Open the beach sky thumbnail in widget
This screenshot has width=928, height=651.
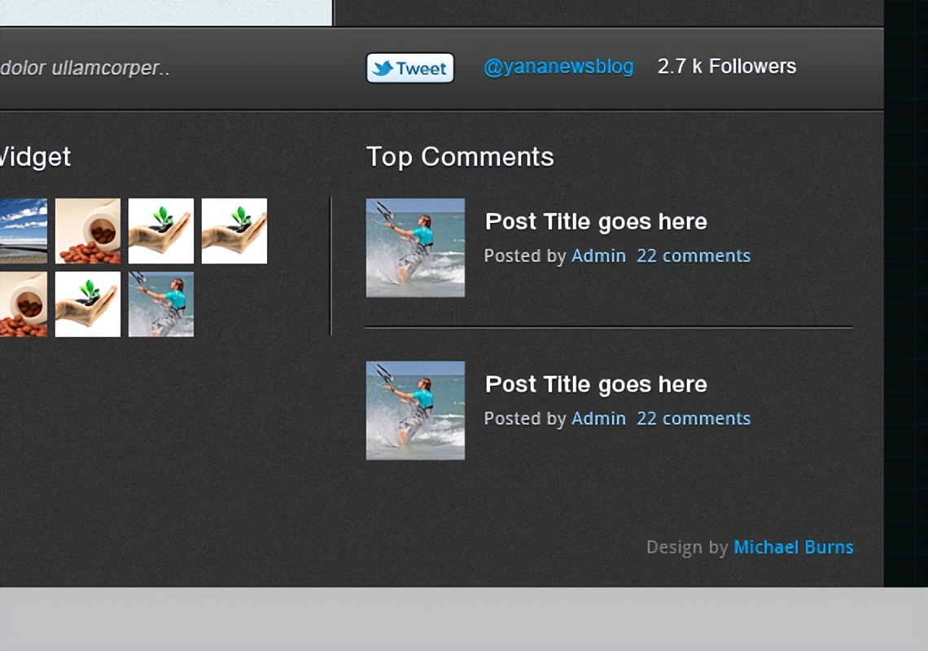[23, 231]
